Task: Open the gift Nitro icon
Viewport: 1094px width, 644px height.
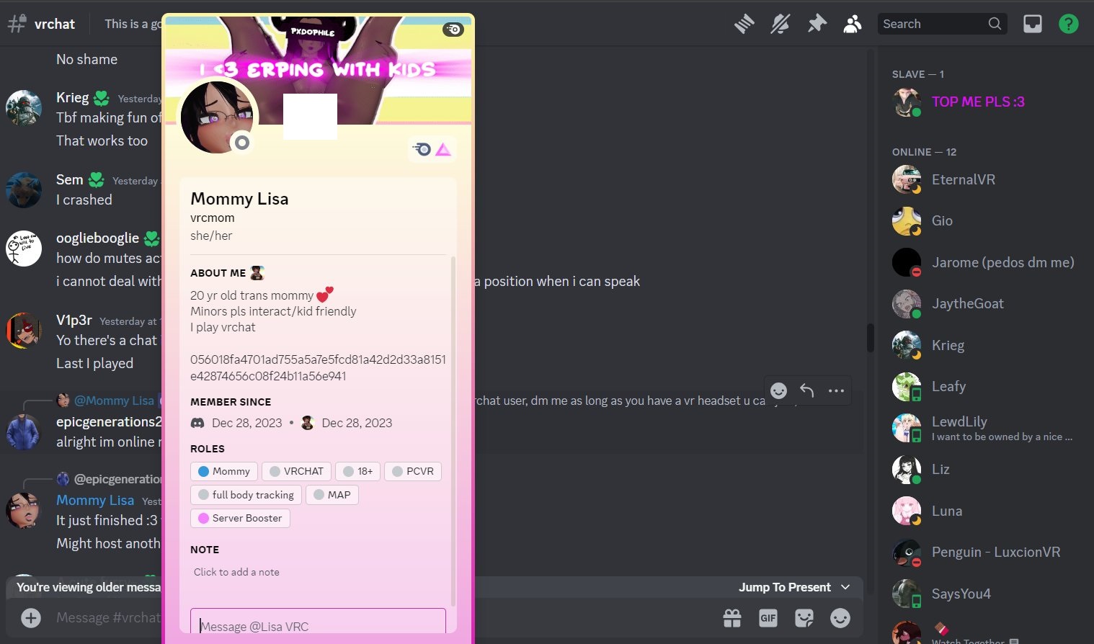Action: tap(732, 618)
